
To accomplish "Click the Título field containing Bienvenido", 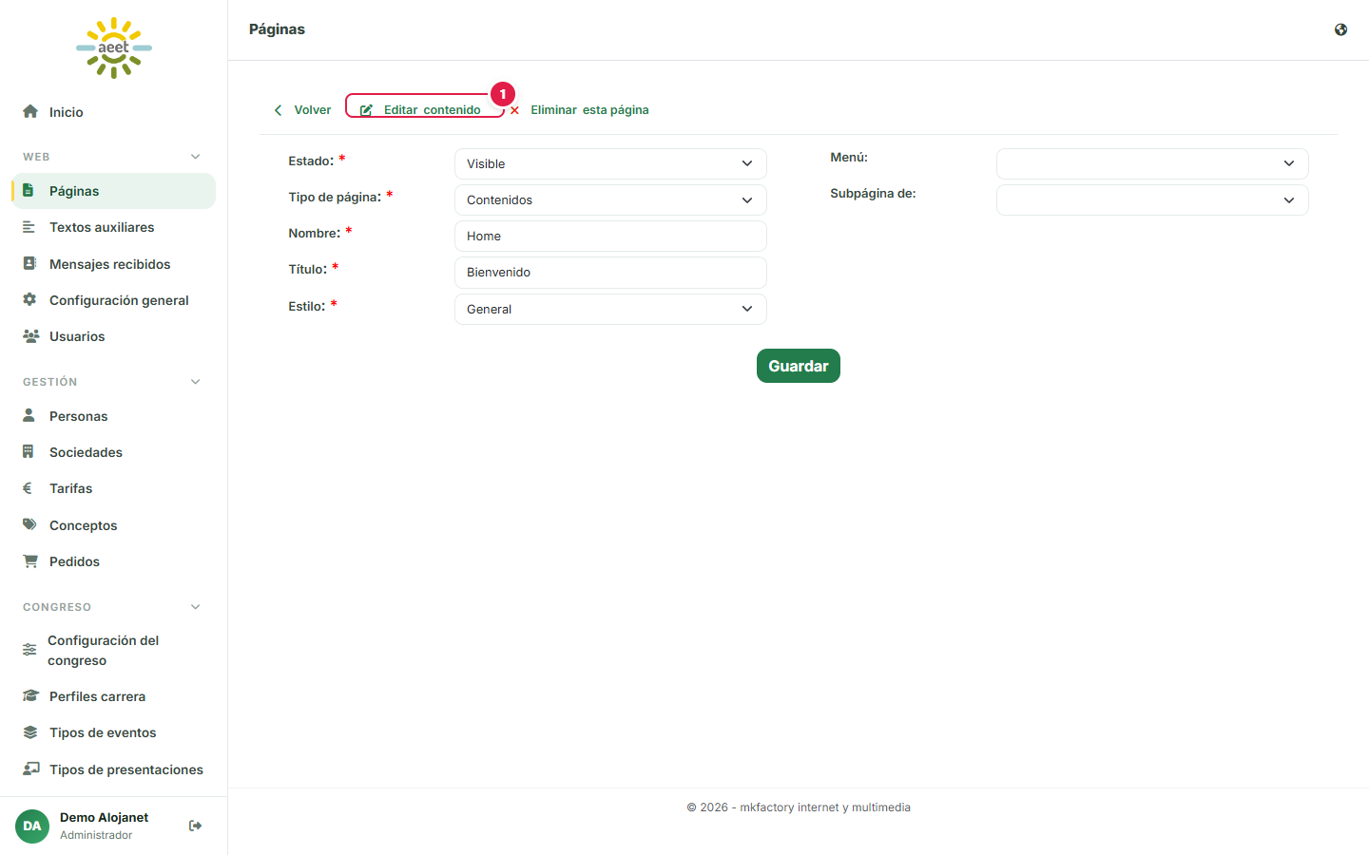I will click(610, 273).
